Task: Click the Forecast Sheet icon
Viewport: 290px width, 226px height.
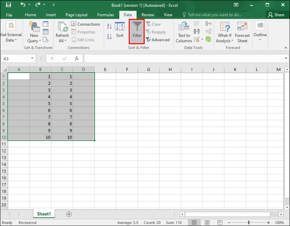Action: pos(242,32)
